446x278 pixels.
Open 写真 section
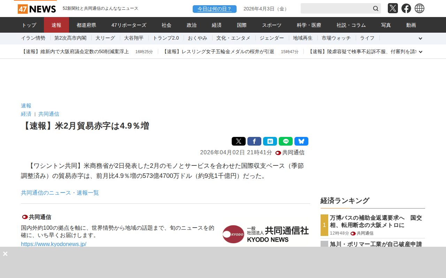[x=386, y=25]
